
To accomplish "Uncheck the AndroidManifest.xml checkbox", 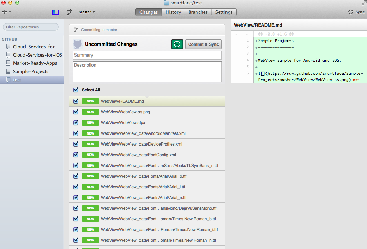I will 76,133.
